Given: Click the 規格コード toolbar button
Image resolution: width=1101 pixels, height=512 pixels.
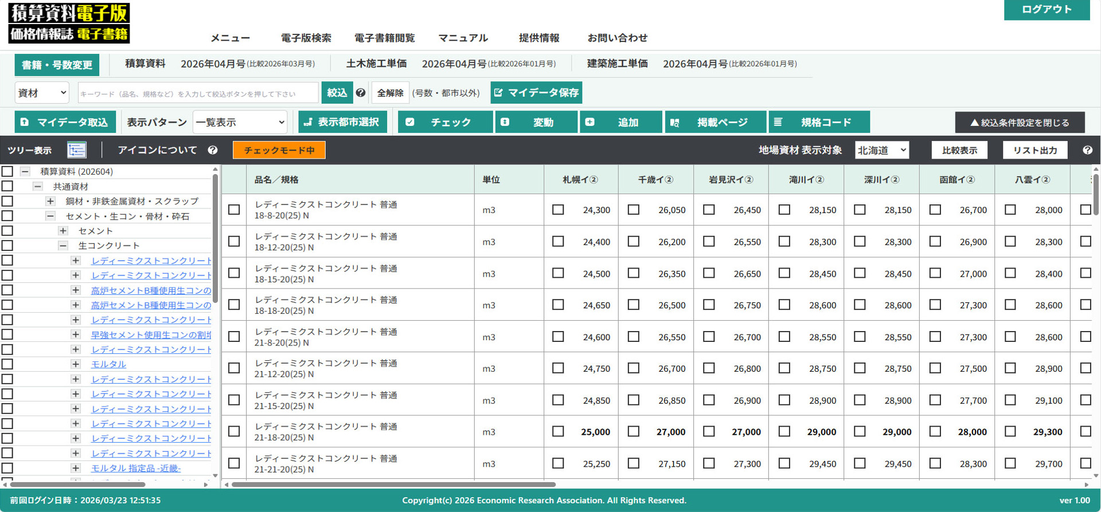Looking at the screenshot, I should coord(818,123).
